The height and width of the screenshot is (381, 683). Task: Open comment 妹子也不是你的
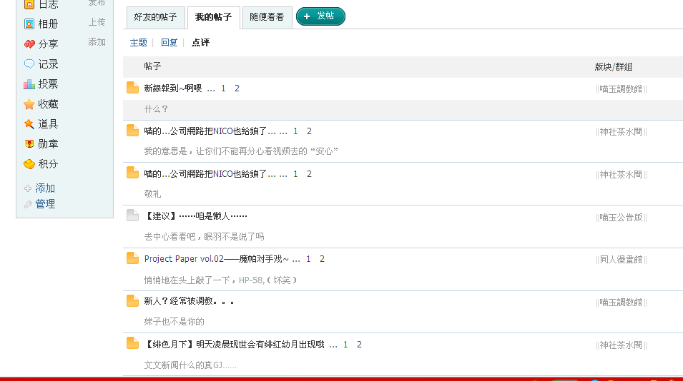(x=175, y=322)
